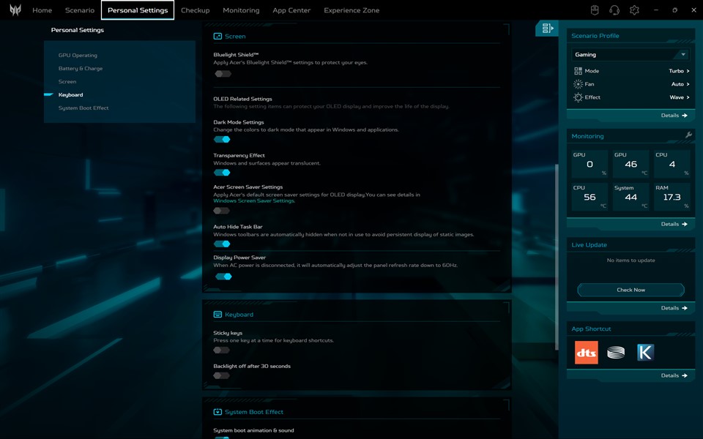703x439 pixels.
Task: Open the headset support icon
Action: [x=614, y=10]
